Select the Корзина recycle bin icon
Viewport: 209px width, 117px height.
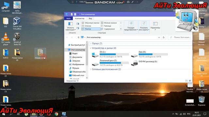coord(201,101)
